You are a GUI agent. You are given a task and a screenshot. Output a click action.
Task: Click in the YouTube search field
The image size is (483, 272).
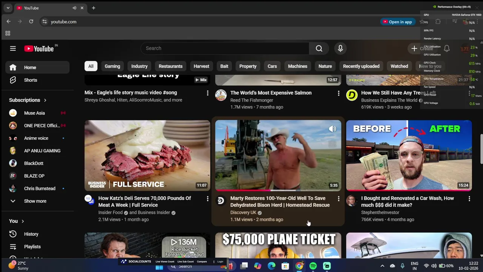[225, 48]
